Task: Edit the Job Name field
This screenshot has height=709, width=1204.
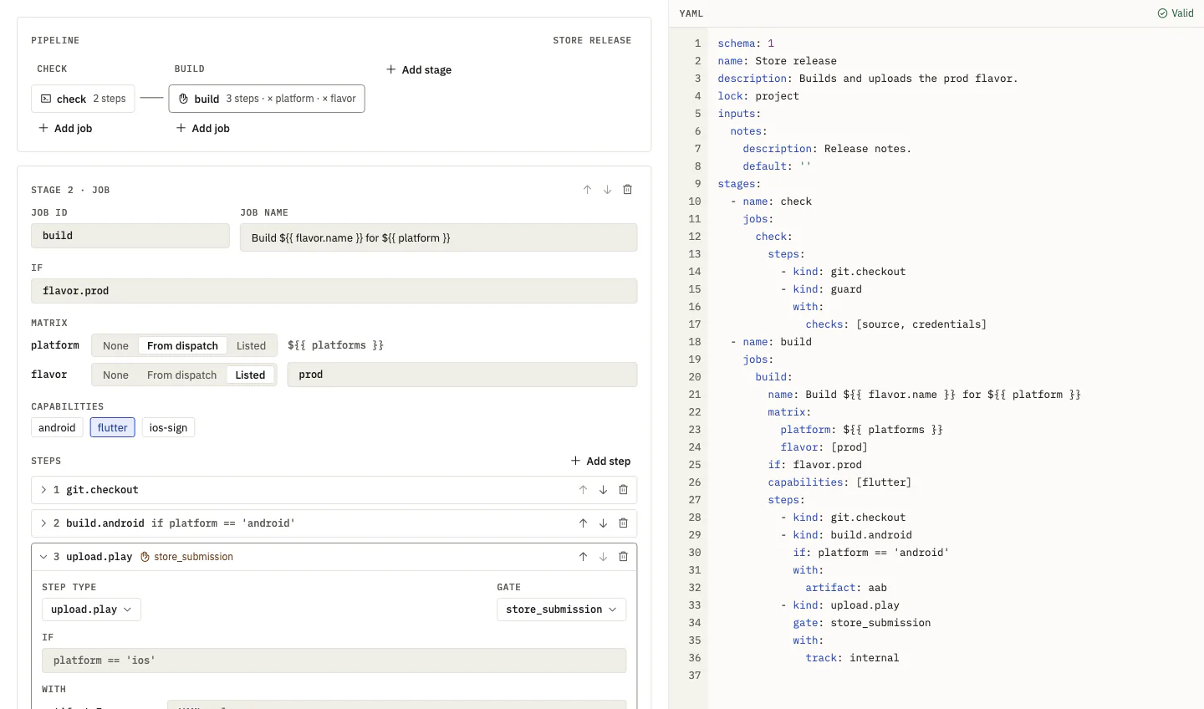Action: (439, 237)
